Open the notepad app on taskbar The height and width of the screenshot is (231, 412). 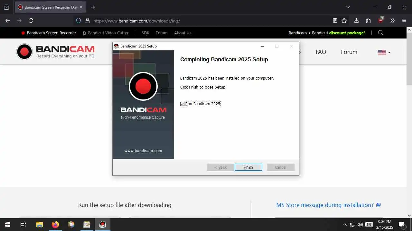tap(87, 225)
